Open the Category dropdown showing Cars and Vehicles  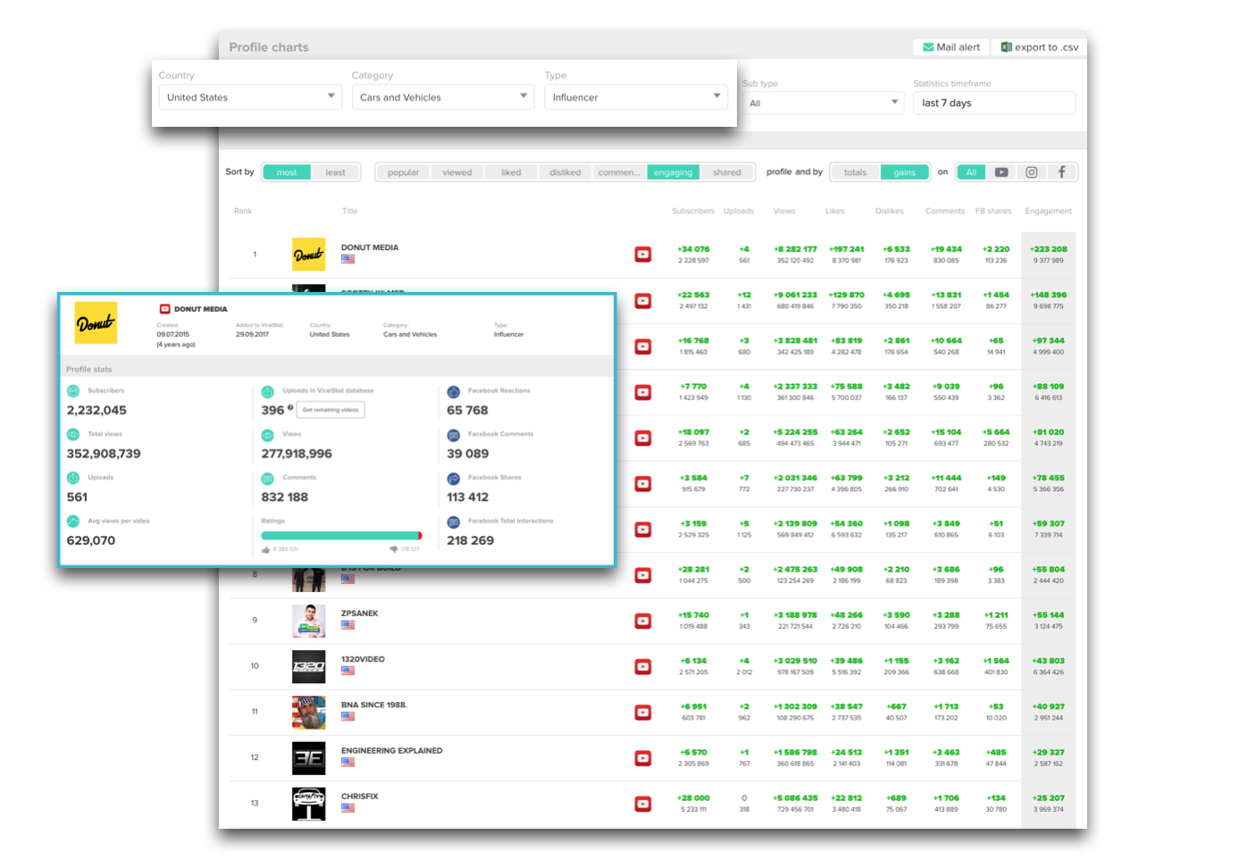click(443, 96)
